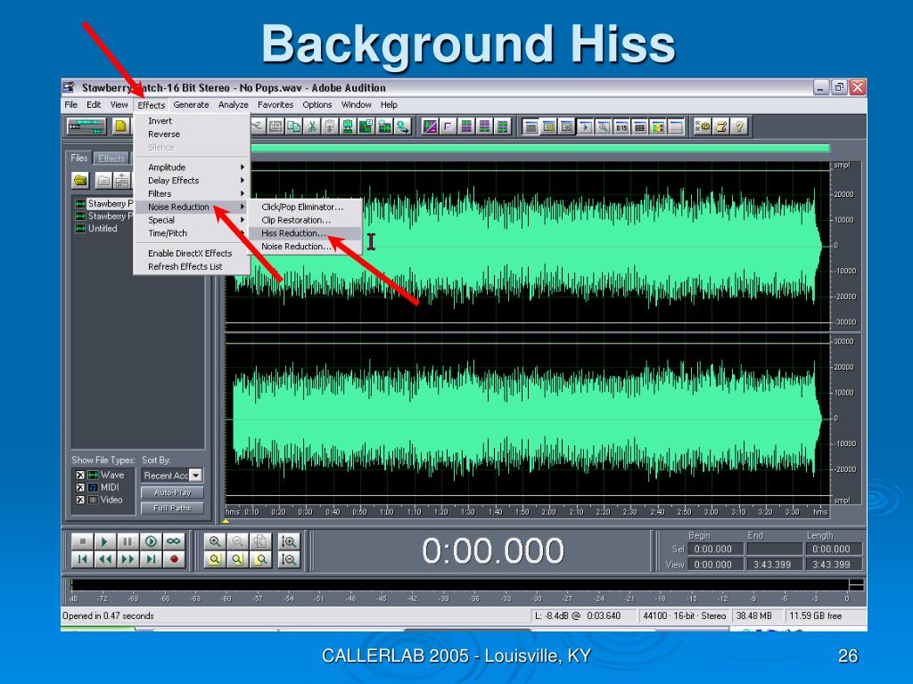Go to end of file button
This screenshot has width=913, height=684.
click(x=150, y=559)
